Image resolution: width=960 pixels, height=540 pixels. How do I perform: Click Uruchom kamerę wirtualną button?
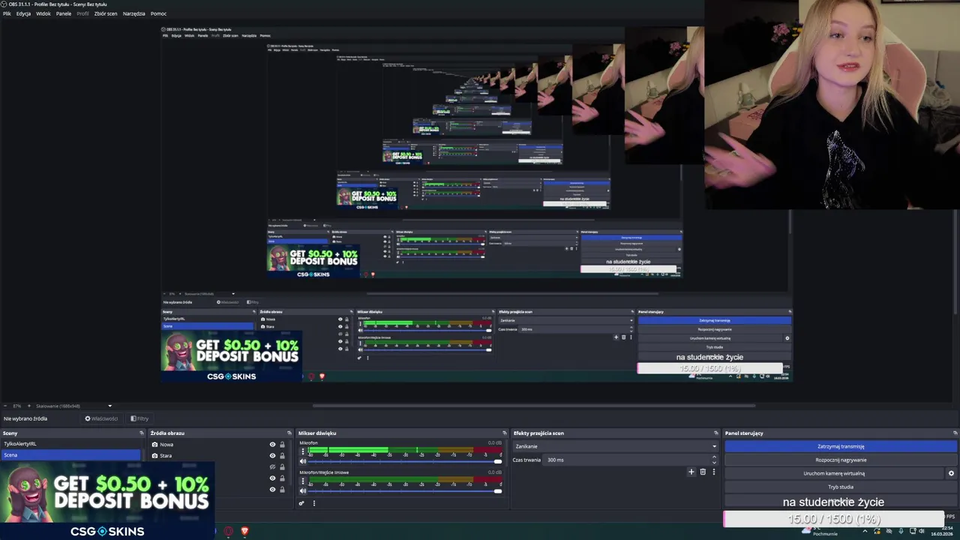[834, 473]
